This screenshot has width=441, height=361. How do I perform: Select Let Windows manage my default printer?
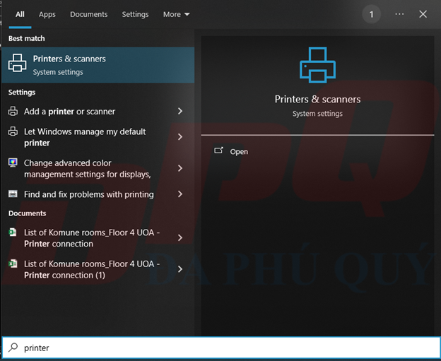tap(98, 137)
